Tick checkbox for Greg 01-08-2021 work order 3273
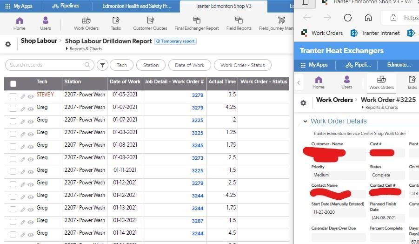Viewport: 419px width, 244px height. coord(13,159)
